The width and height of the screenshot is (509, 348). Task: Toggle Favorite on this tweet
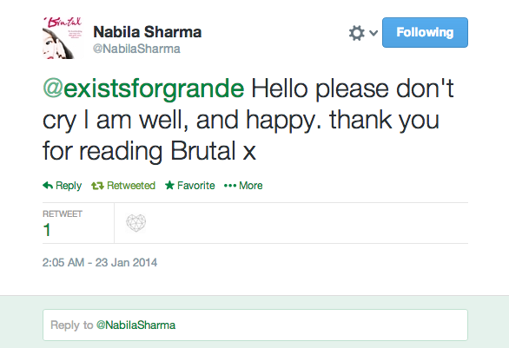coord(195,186)
